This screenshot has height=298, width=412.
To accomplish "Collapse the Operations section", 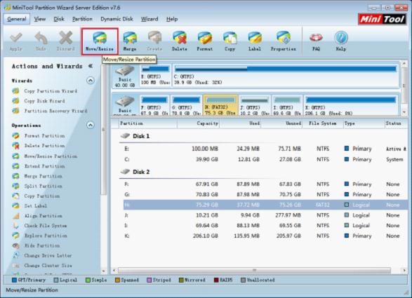I will [x=91, y=125].
